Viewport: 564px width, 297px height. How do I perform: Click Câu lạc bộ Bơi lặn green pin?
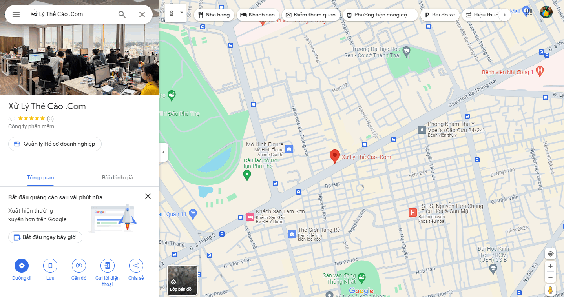pos(247,175)
